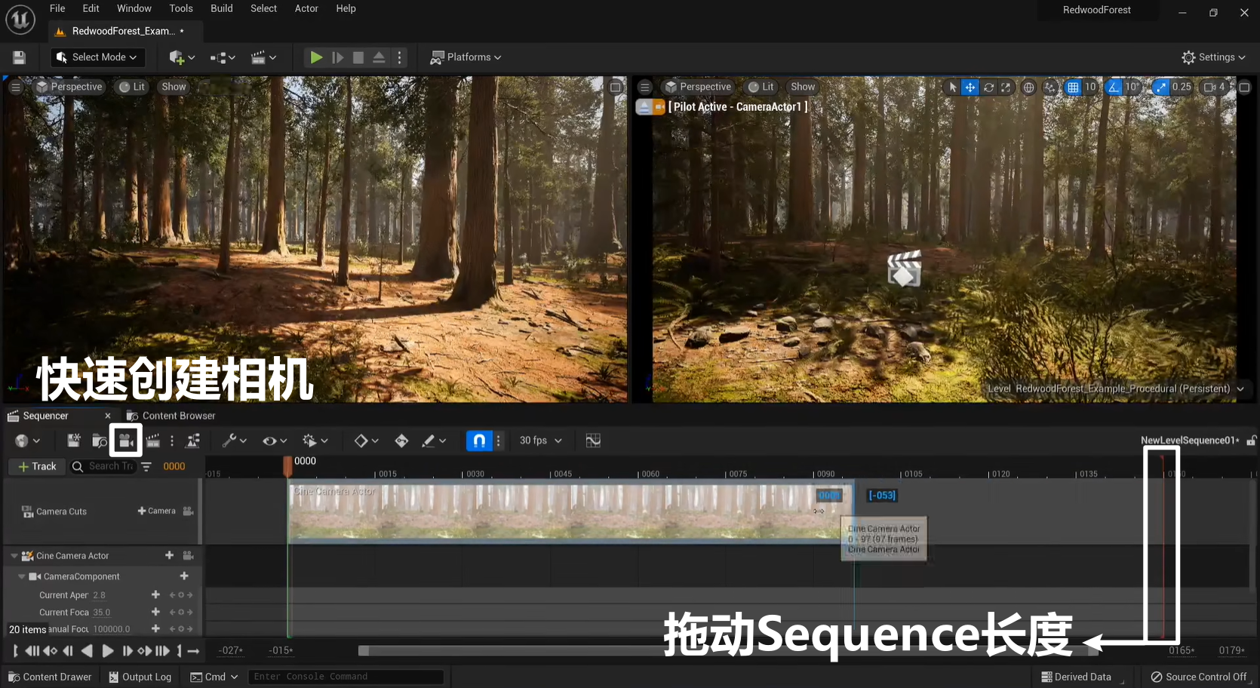Switch to the Content Browser tab

point(171,416)
